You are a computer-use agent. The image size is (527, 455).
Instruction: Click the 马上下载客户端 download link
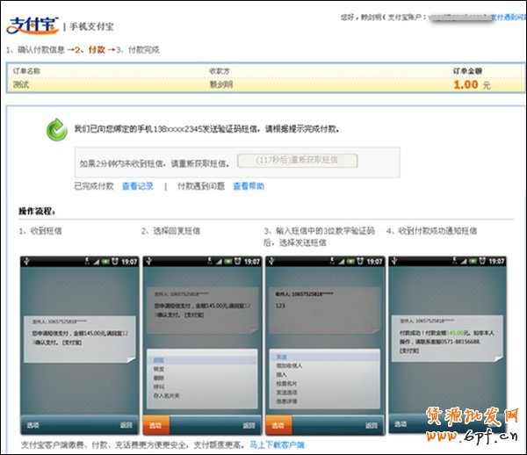pyautogui.click(x=277, y=444)
